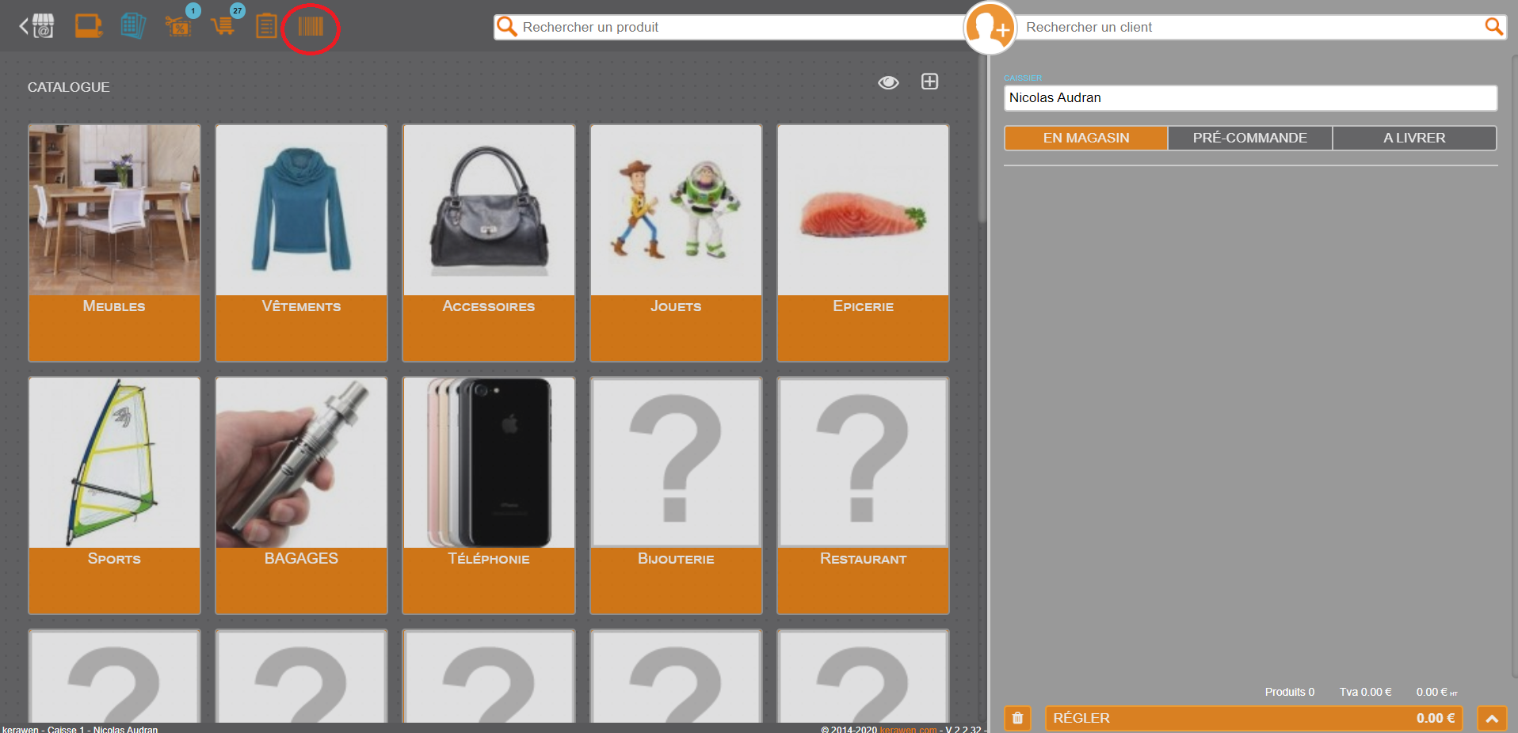This screenshot has width=1518, height=733.
Task: Switch to the Pré-commande tab
Action: pos(1250,138)
